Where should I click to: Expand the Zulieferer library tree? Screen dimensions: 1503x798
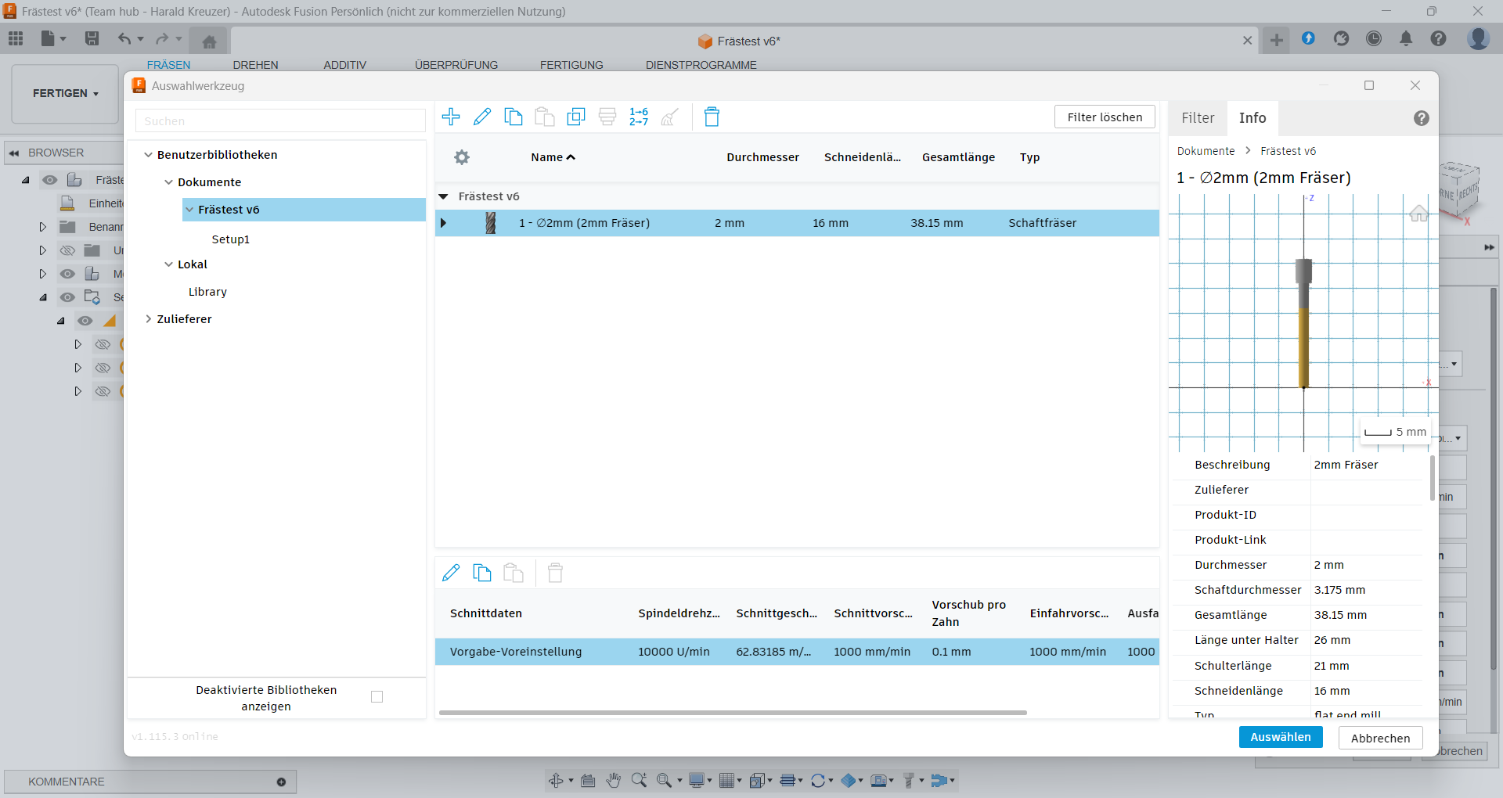148,319
